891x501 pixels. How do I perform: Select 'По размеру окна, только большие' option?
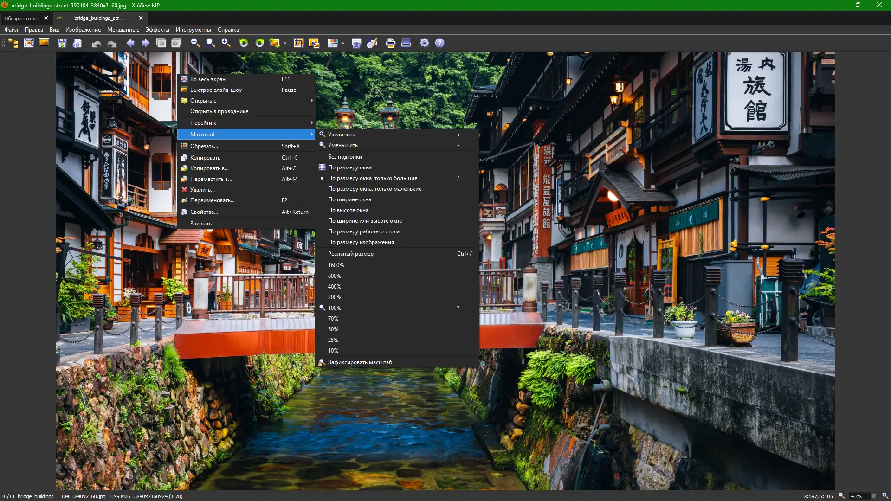coord(372,178)
